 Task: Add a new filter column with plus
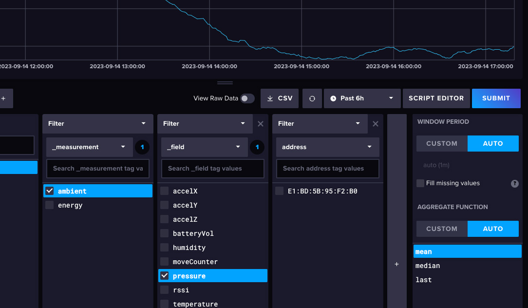pyautogui.click(x=396, y=264)
